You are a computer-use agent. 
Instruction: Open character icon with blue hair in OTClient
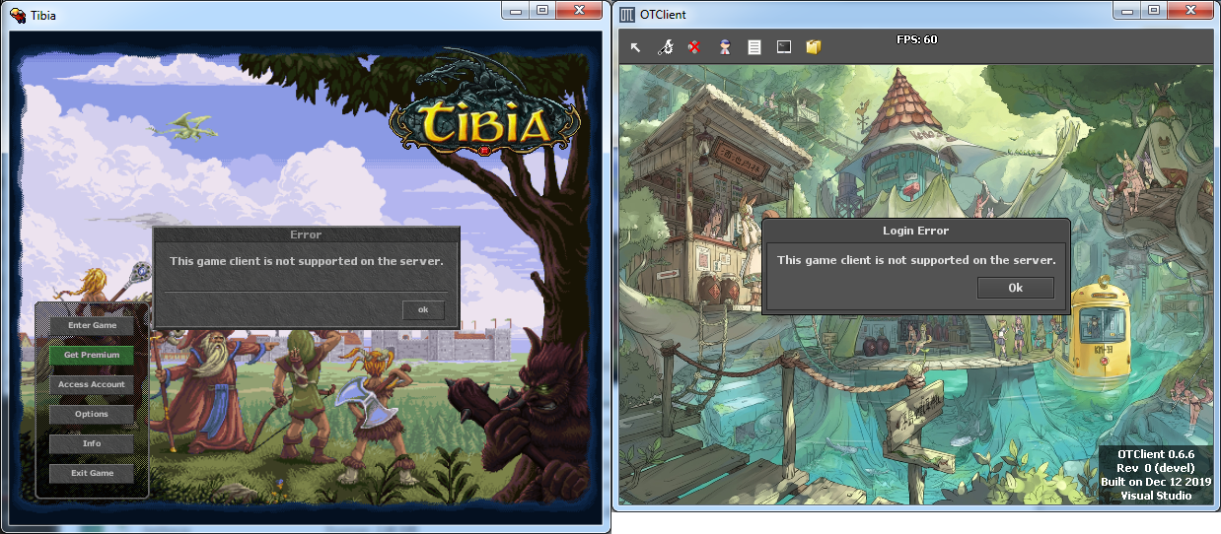pyautogui.click(x=725, y=46)
